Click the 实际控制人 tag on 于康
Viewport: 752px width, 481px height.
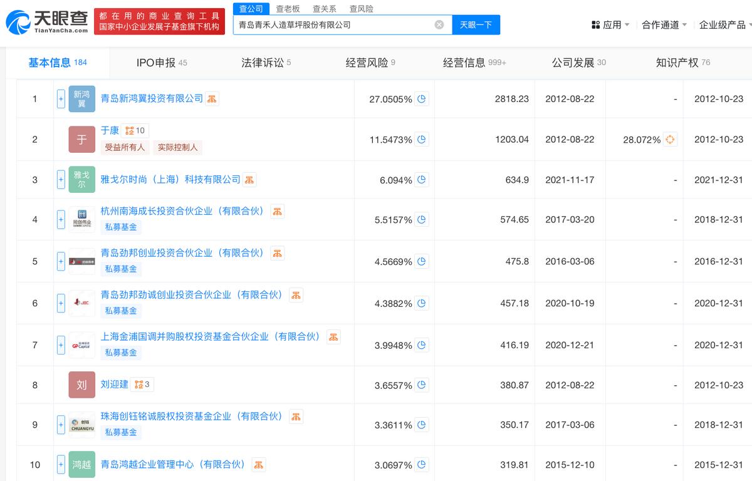[177, 147]
